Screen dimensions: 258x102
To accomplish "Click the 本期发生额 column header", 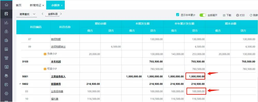I will click(142, 24).
